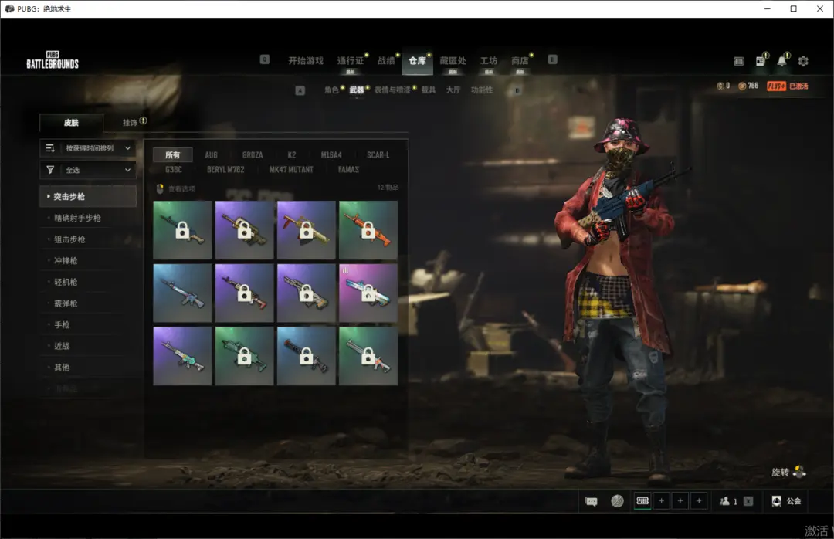Image resolution: width=834 pixels, height=539 pixels.
Task: Open the 商店 top menu tab
Action: tap(520, 61)
